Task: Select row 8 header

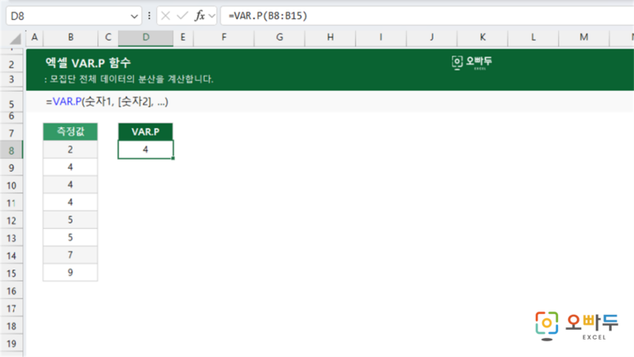Action: pos(12,150)
